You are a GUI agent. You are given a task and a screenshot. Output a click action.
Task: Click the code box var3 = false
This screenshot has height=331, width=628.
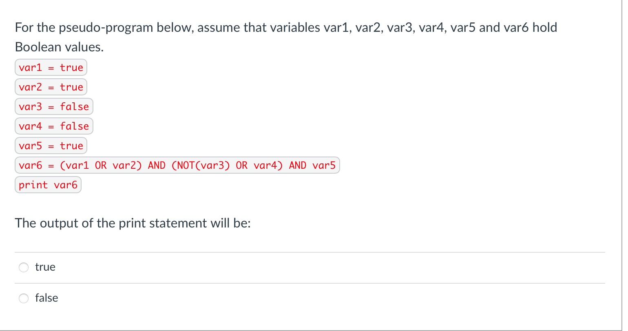coord(53,106)
